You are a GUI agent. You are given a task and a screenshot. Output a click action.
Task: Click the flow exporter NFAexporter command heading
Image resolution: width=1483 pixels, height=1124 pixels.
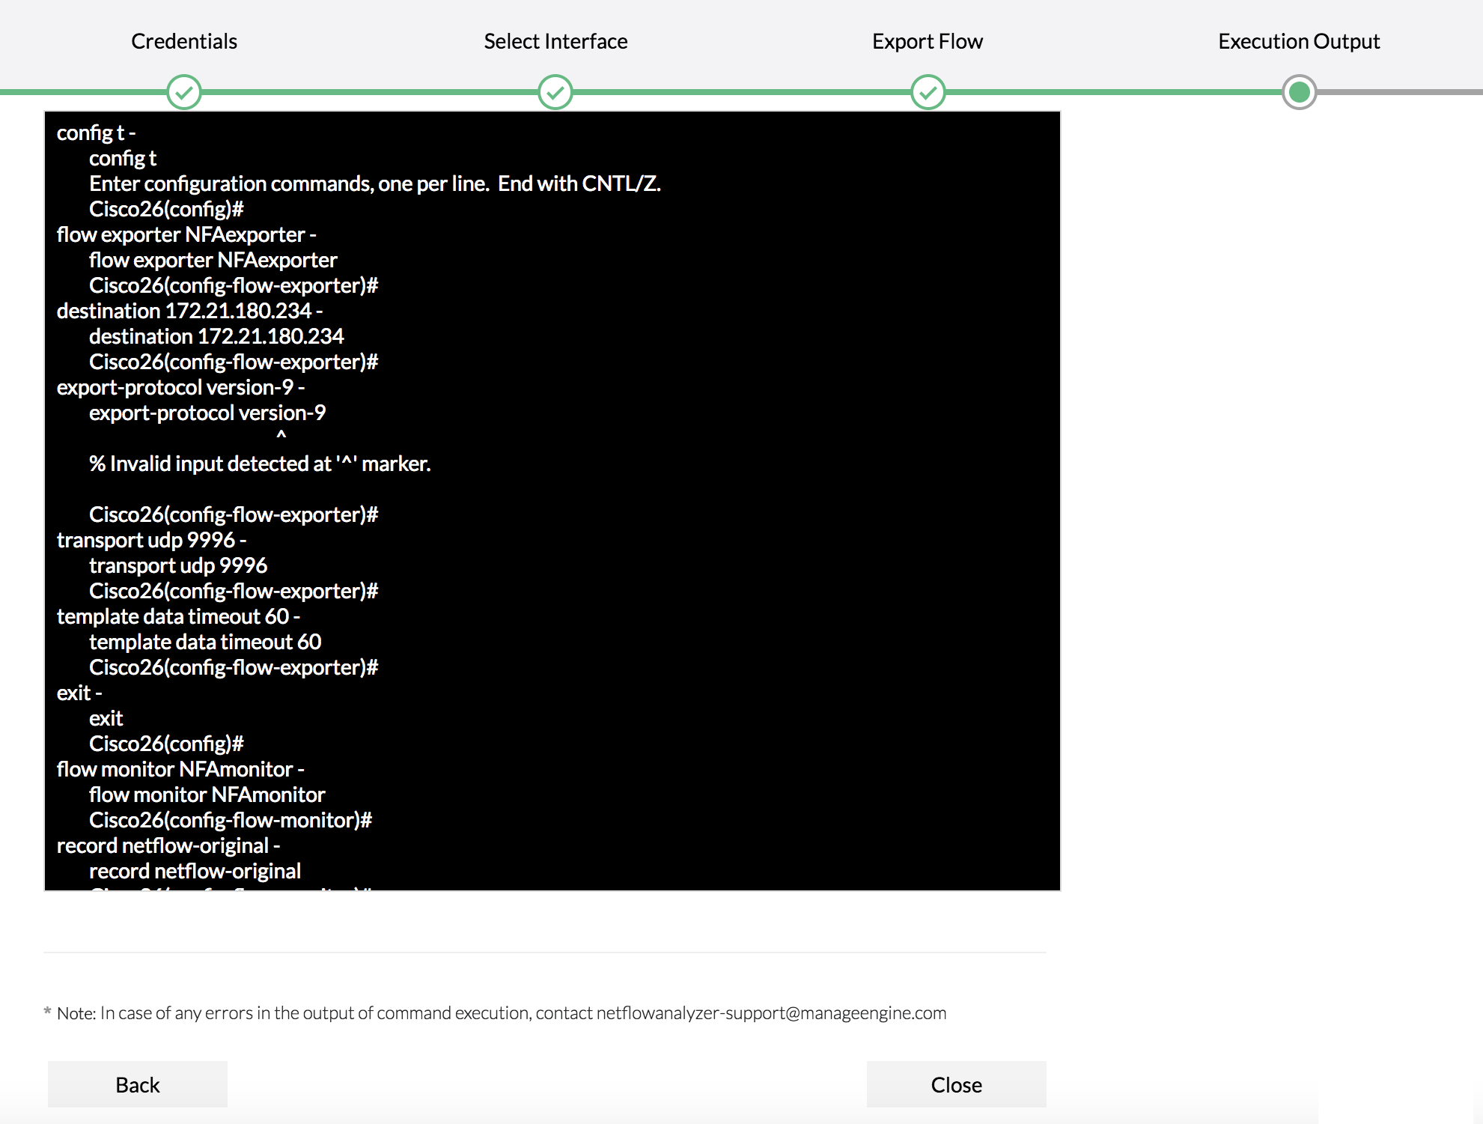point(186,235)
